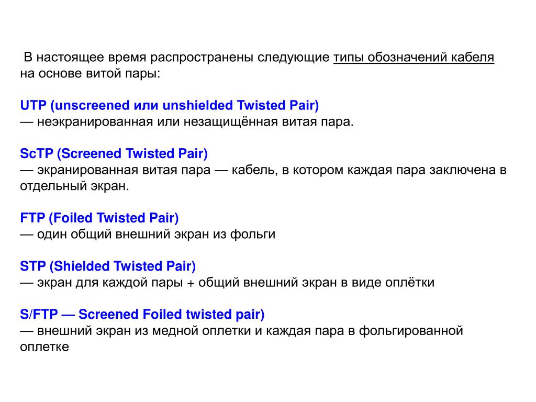Screen dimensions: 536x402
Task: Select the FTP (Foiled Twisted Pair) heading
Action: click(99, 218)
